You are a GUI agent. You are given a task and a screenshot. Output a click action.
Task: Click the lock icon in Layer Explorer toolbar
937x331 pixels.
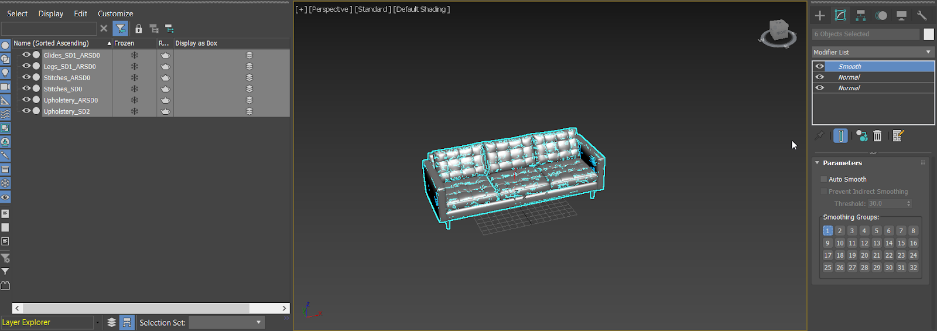tap(139, 29)
